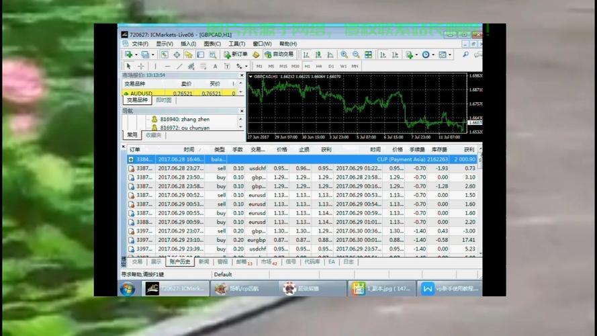Image resolution: width=597 pixels, height=336 pixels.
Task: Select the cursor arrow tool
Action: click(128, 67)
